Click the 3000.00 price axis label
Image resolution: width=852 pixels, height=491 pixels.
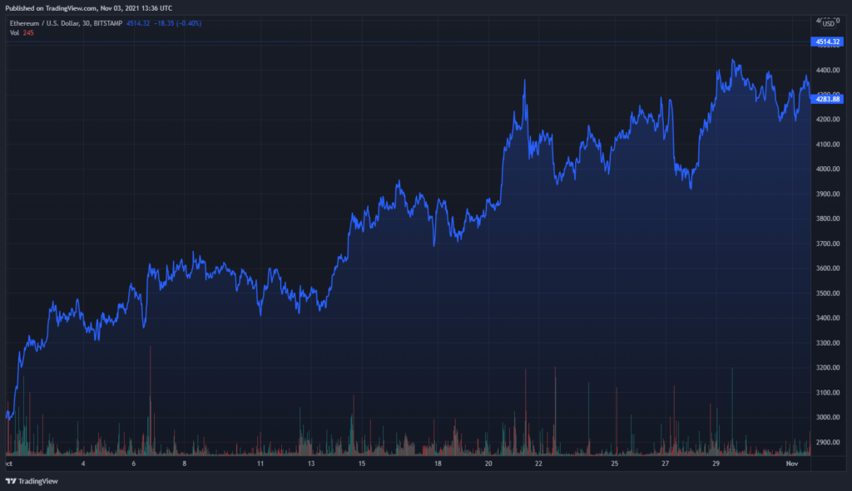pyautogui.click(x=828, y=417)
